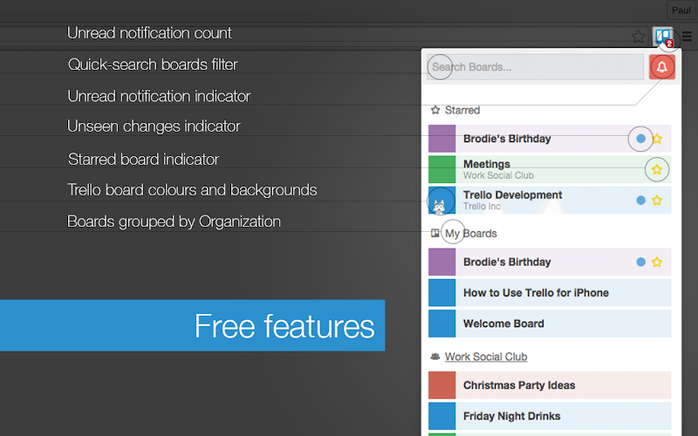Click the Paul profile button
Screen dimensions: 698x436
tap(681, 10)
